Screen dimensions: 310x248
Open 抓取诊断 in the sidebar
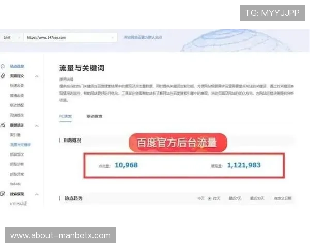[x=17, y=164]
